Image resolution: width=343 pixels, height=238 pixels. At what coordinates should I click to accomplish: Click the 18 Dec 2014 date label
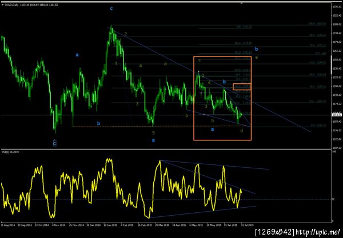[x=93, y=225]
